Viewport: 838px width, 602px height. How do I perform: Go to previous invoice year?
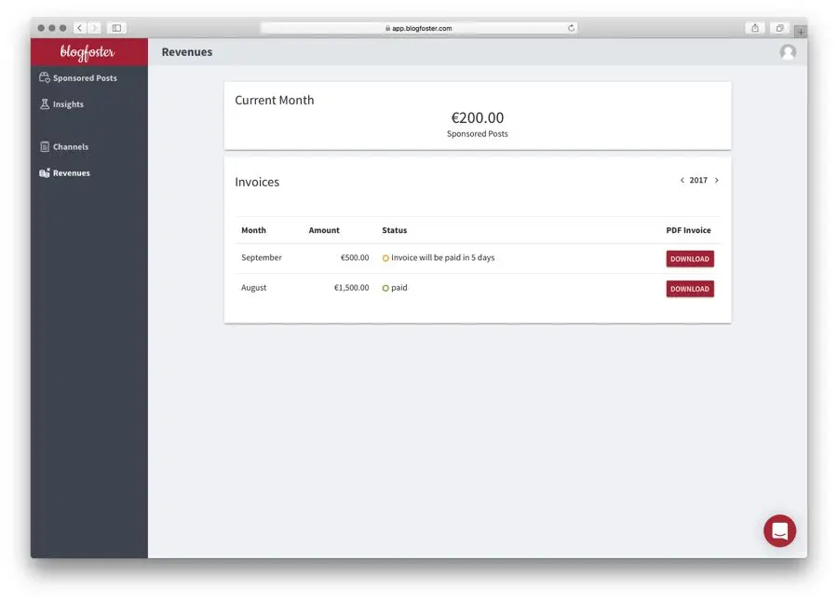682,181
